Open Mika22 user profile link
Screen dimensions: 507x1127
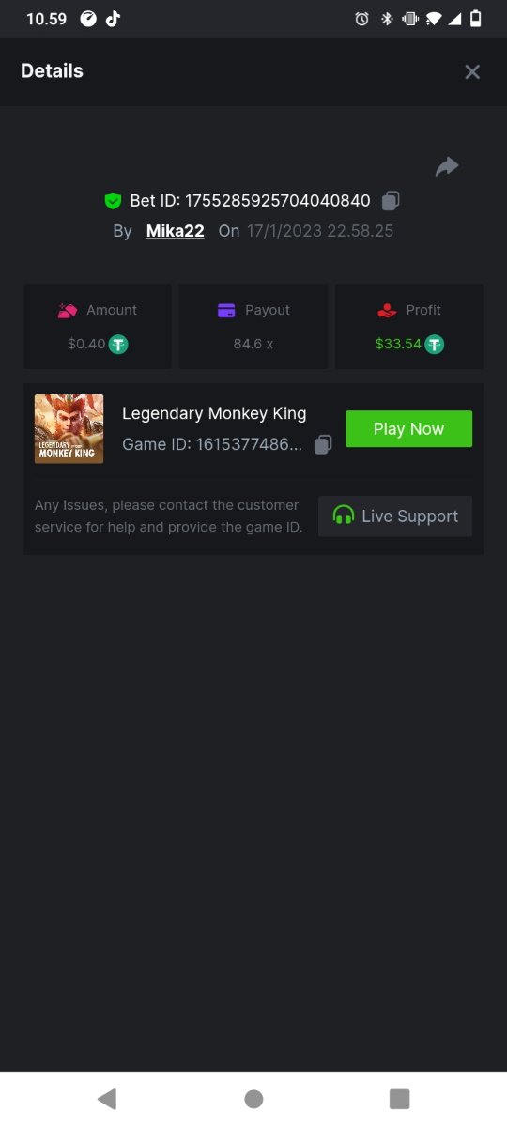(x=175, y=231)
